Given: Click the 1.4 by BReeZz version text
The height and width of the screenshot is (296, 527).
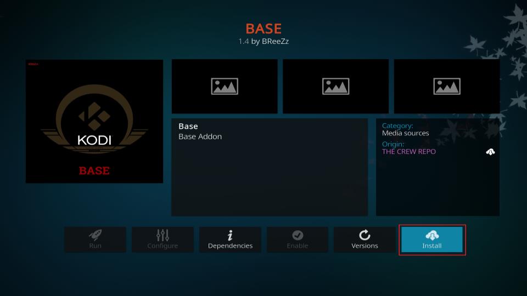Looking at the screenshot, I should click(x=263, y=41).
